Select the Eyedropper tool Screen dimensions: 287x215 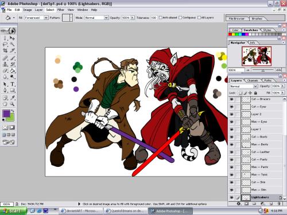point(13,98)
